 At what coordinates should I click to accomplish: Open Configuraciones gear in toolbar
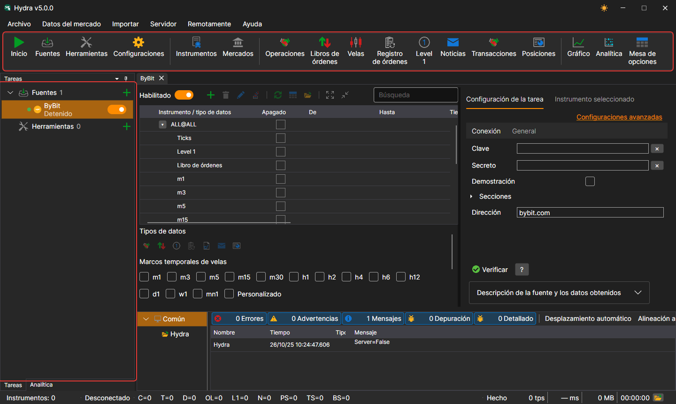[x=138, y=42]
